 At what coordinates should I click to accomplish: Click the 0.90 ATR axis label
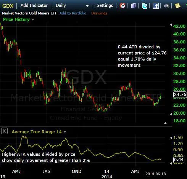[178, 150]
